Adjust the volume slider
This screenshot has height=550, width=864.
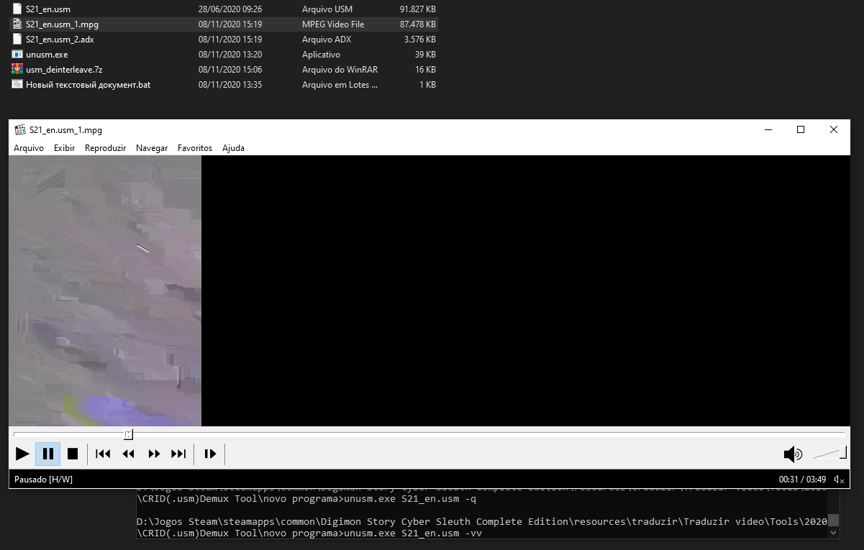point(829,453)
